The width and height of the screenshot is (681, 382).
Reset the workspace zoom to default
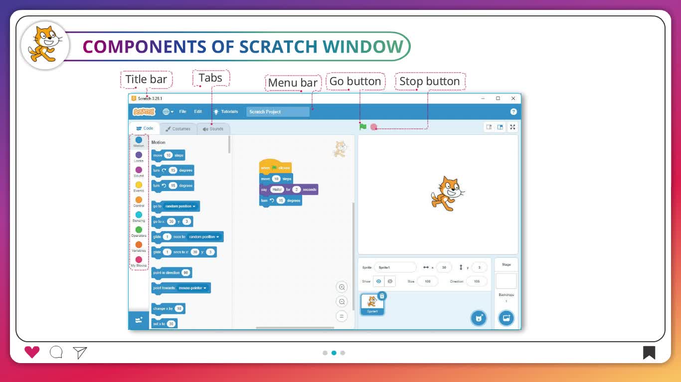coord(341,316)
